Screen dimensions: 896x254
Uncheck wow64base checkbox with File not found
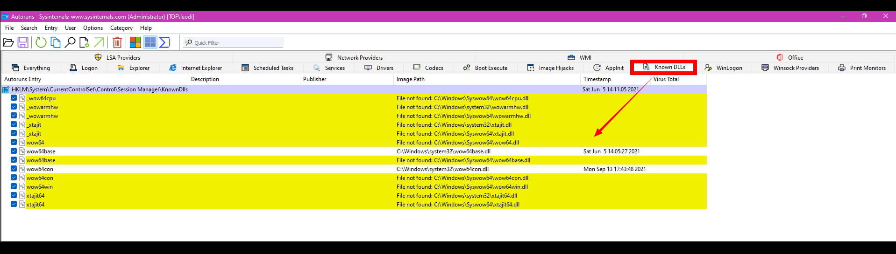click(x=14, y=160)
